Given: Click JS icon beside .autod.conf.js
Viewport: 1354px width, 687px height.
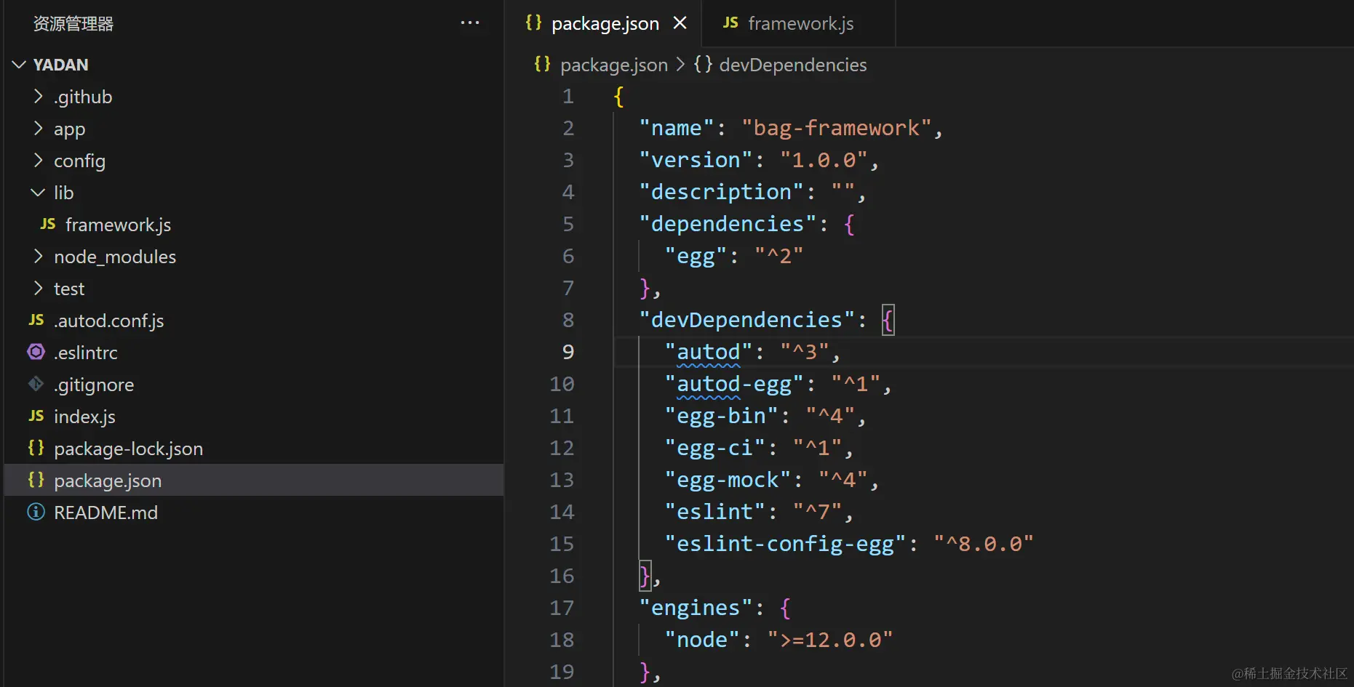Looking at the screenshot, I should pyautogui.click(x=36, y=320).
